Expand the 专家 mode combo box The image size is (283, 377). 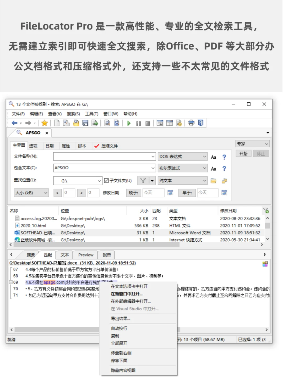(252, 143)
